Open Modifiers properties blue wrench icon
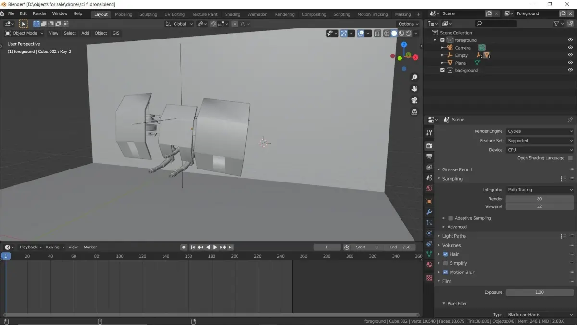Viewport: 577px width, 325px height. [429, 212]
